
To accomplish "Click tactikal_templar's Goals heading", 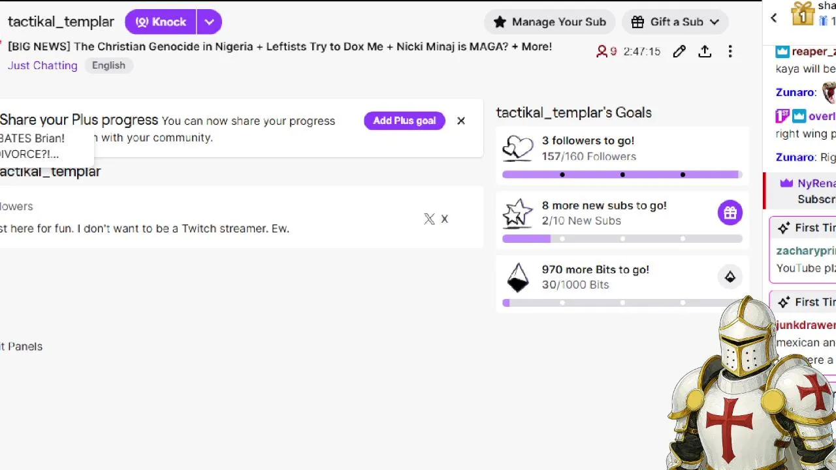I will point(574,112).
